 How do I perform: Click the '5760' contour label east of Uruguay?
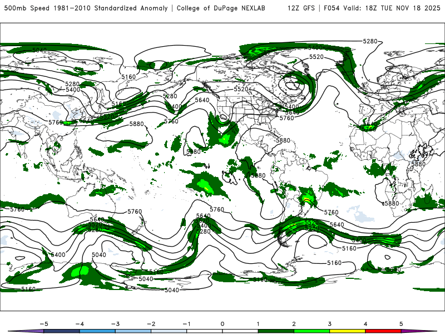point(331,212)
